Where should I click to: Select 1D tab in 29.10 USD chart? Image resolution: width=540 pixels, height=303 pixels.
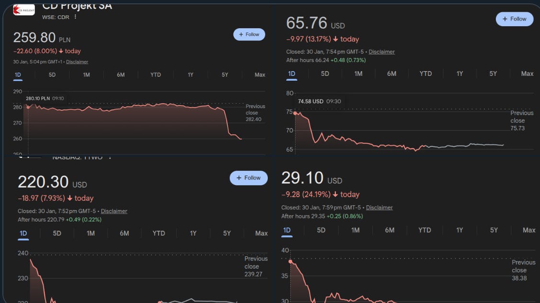point(287,230)
